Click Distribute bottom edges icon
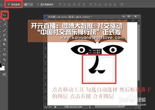Image resolution: width=155 pixels, height=110 pixels. (x=100, y=4)
